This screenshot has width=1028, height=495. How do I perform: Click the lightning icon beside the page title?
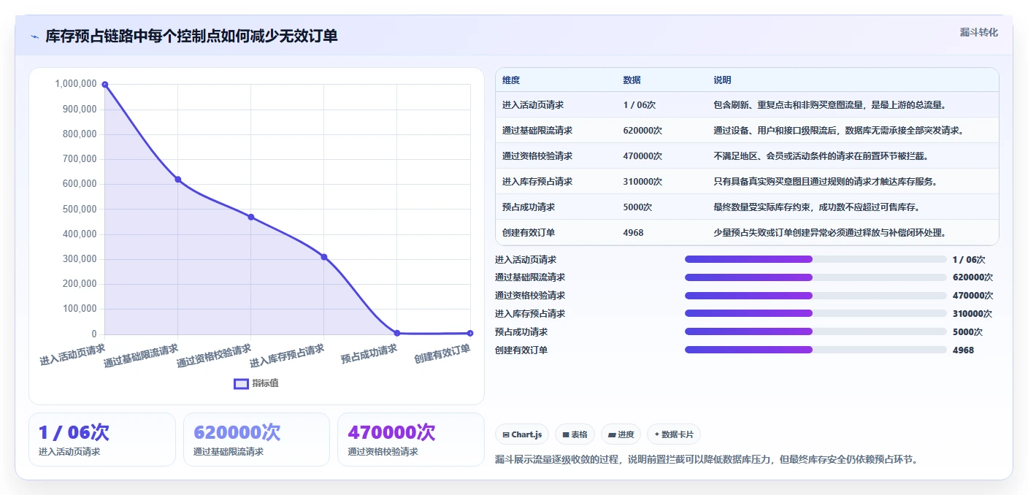[x=34, y=37]
